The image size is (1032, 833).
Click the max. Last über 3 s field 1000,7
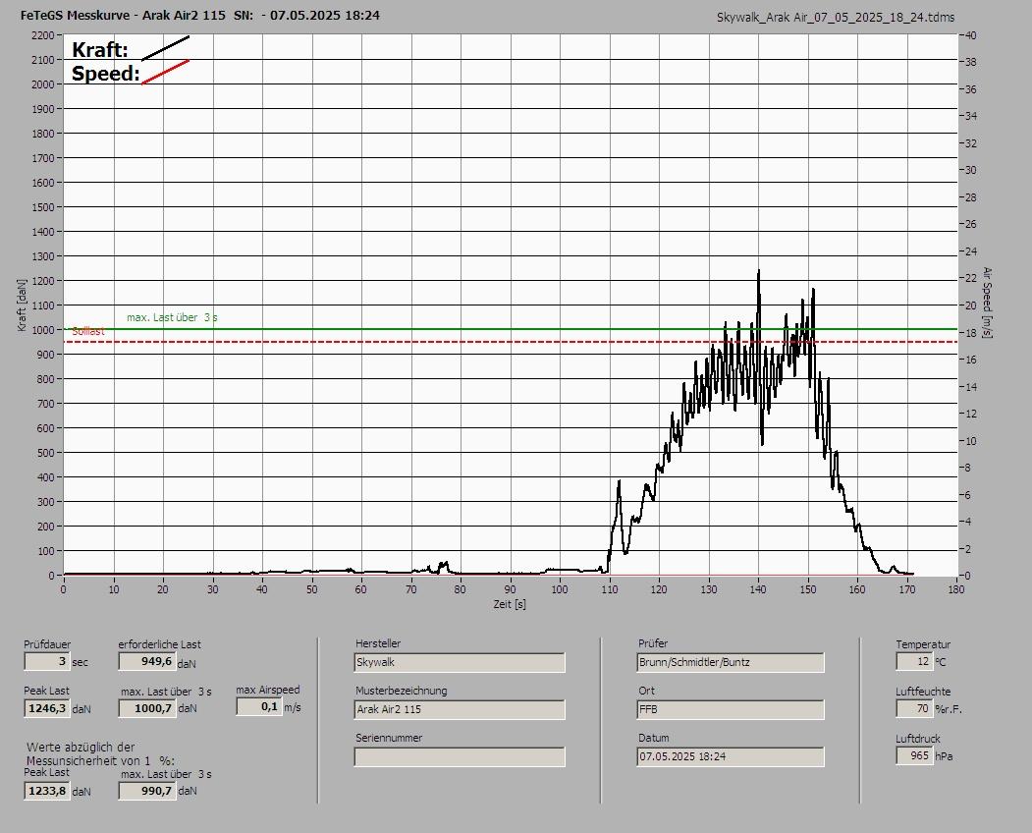[x=147, y=708]
